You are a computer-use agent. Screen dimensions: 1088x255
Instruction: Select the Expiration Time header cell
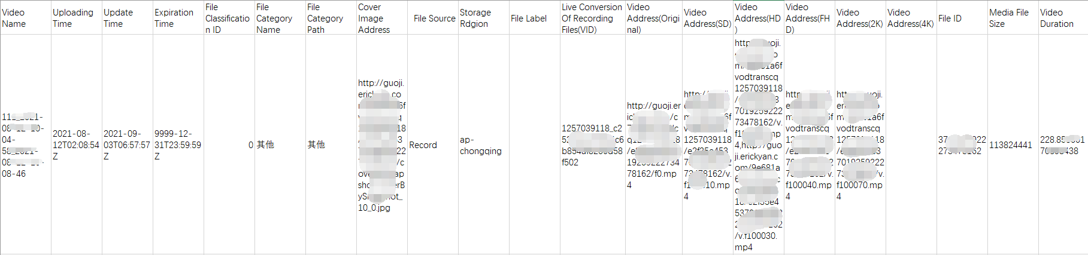click(178, 18)
